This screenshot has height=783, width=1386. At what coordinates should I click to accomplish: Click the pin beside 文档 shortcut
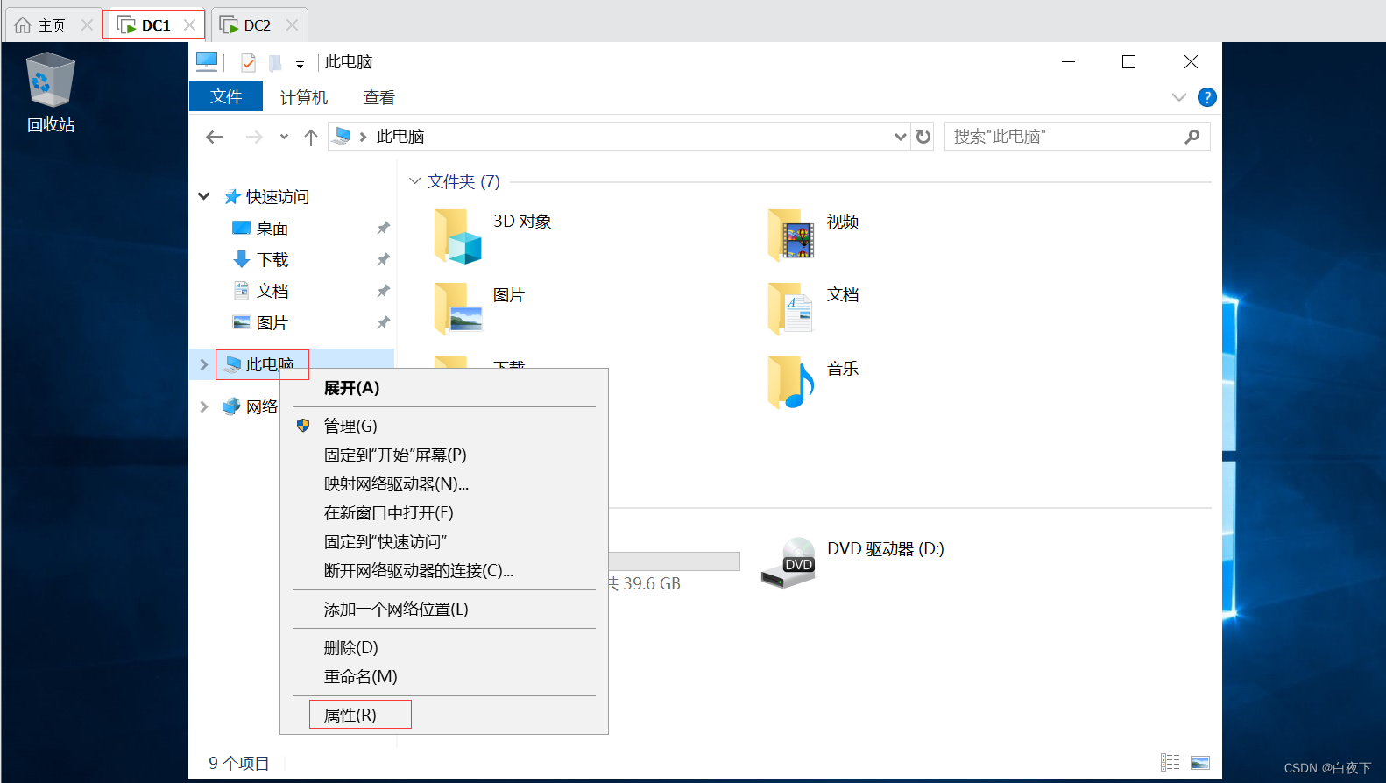click(383, 291)
